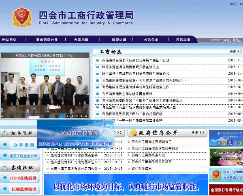Open the 网站首页 navigation tab
The width and height of the screenshot is (243, 196).
click(x=9, y=40)
